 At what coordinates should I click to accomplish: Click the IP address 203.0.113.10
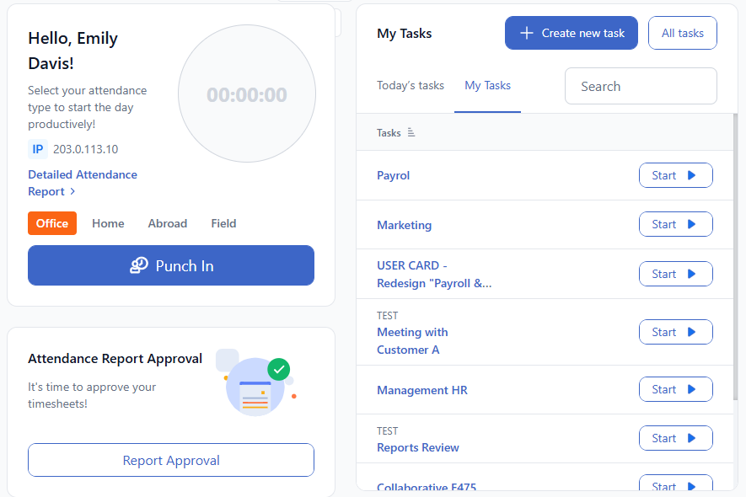pos(86,149)
